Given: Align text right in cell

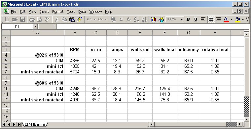Looking at the screenshot, I should point(218,19).
